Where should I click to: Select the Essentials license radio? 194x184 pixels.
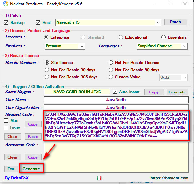tap(163, 37)
